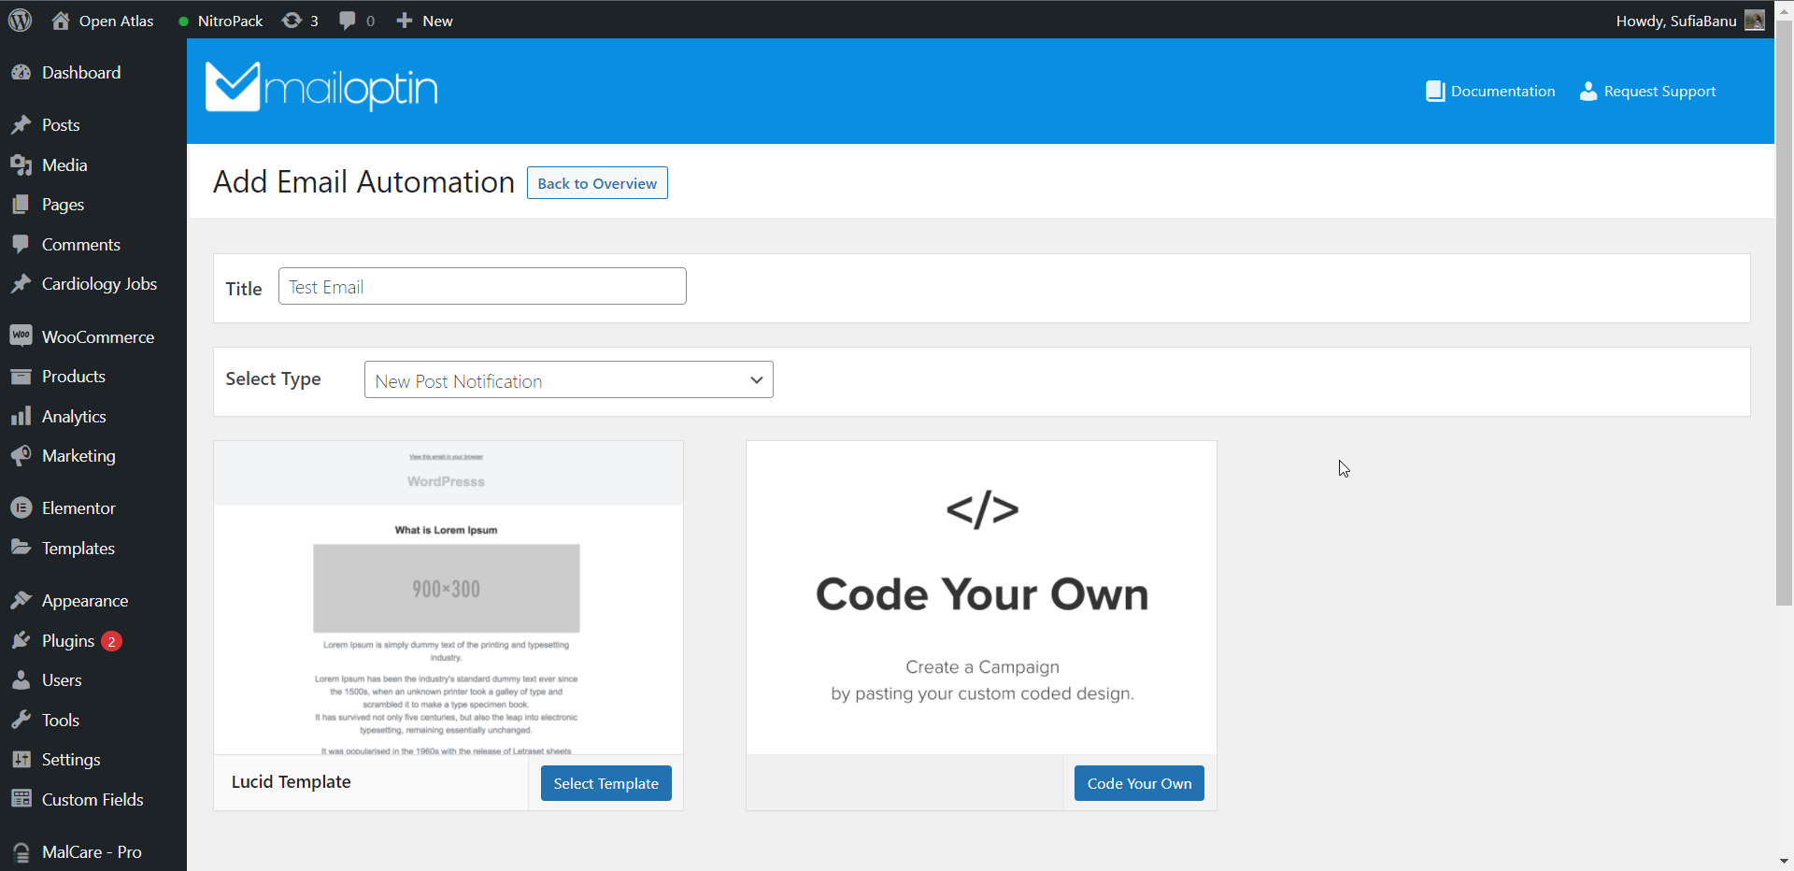Image resolution: width=1794 pixels, height=871 pixels.
Task: Click the Title input field
Action: click(x=482, y=286)
